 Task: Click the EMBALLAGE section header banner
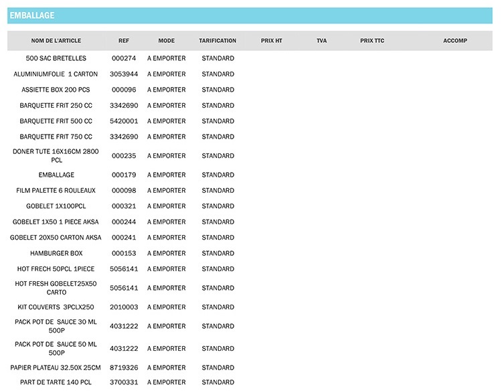coord(250,15)
